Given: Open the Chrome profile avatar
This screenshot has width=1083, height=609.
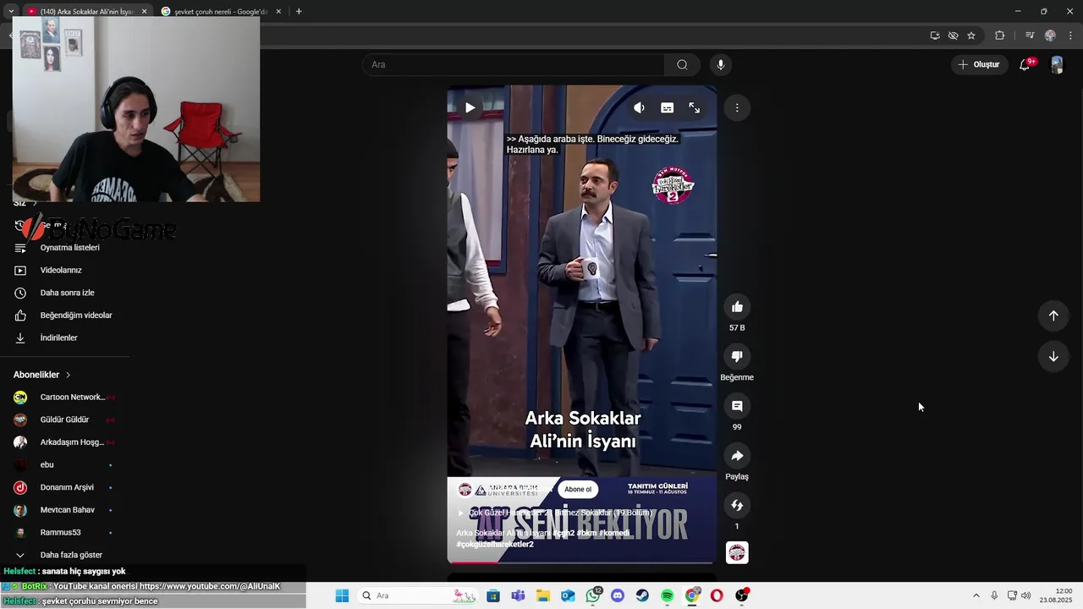Looking at the screenshot, I should [x=1050, y=36].
